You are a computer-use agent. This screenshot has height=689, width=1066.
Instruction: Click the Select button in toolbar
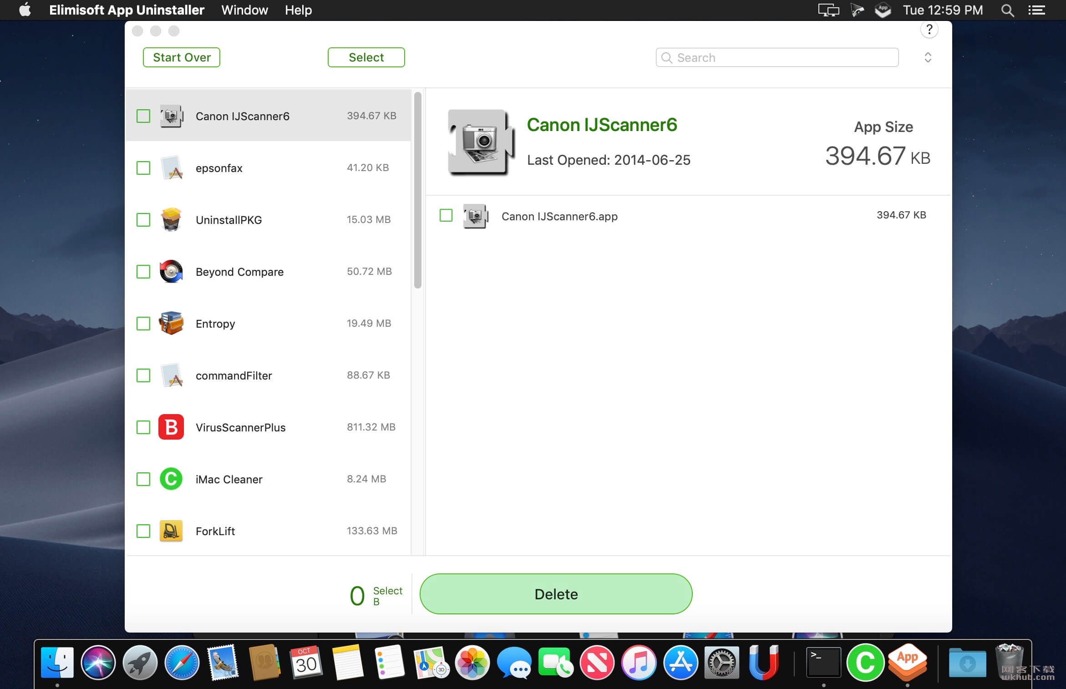click(366, 57)
